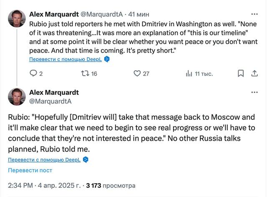Translate the second tweet with DeepL link
The height and width of the screenshot is (197, 267).
tap(44, 159)
